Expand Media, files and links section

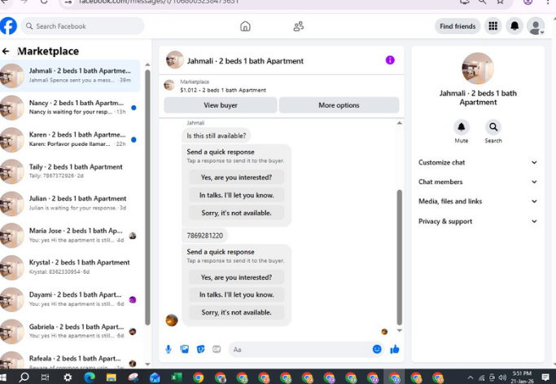tap(478, 201)
